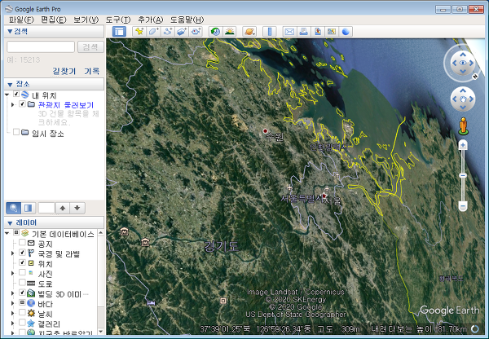This screenshot has height=339, width=489.
Task: Collapse the 기본 데이터베이스 node
Action: (x=7, y=233)
